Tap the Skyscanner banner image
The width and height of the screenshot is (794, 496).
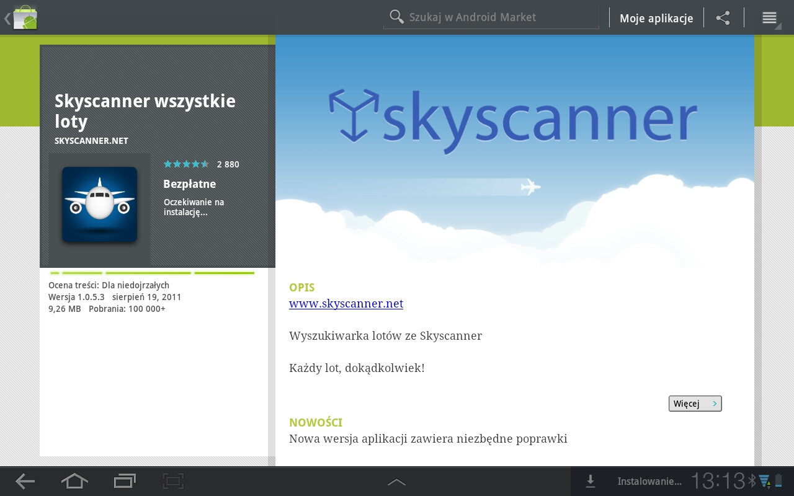click(515, 152)
